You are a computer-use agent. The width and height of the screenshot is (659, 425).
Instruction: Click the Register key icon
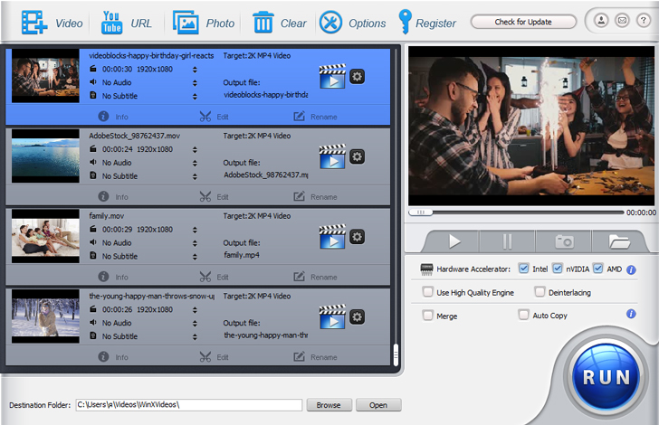click(405, 22)
